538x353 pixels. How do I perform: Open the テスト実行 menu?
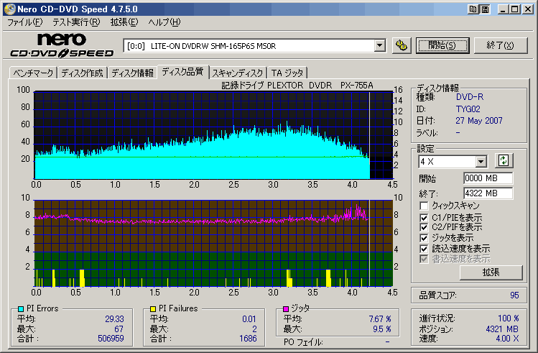[76, 22]
